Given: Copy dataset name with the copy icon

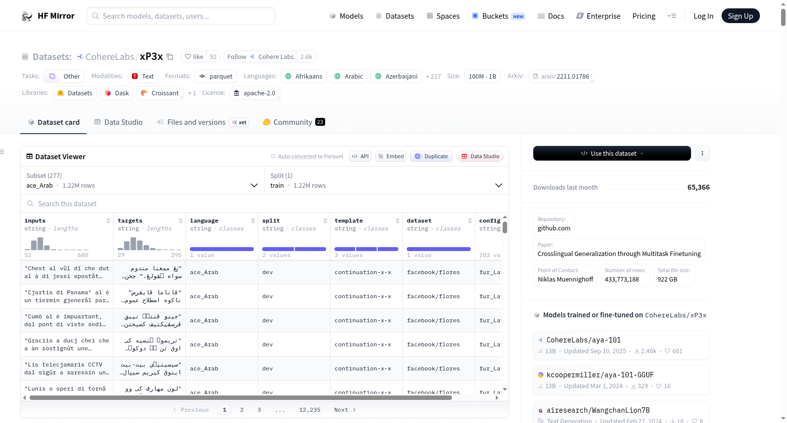Looking at the screenshot, I should tap(170, 56).
